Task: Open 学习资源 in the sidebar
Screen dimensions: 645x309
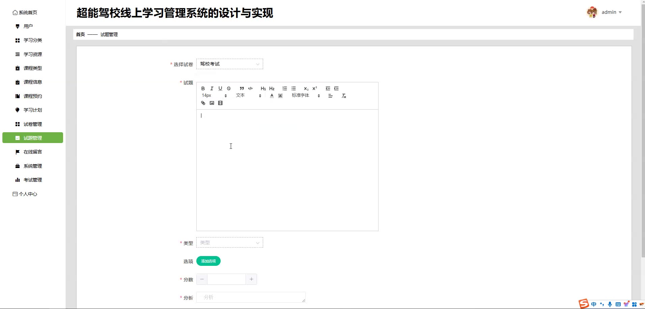Action: tap(33, 54)
